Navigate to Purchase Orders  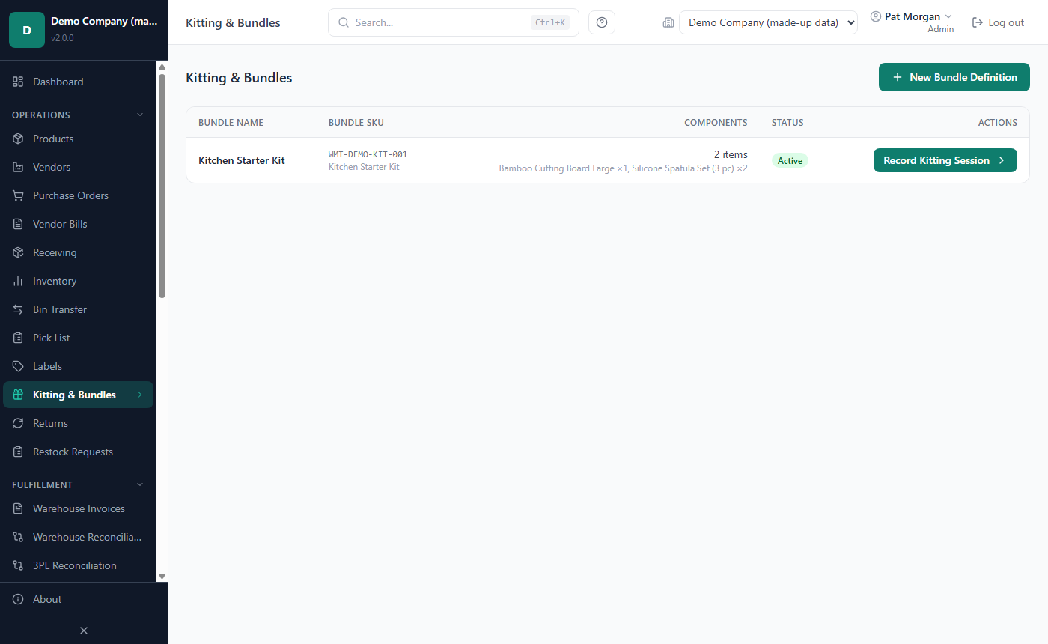(x=78, y=195)
